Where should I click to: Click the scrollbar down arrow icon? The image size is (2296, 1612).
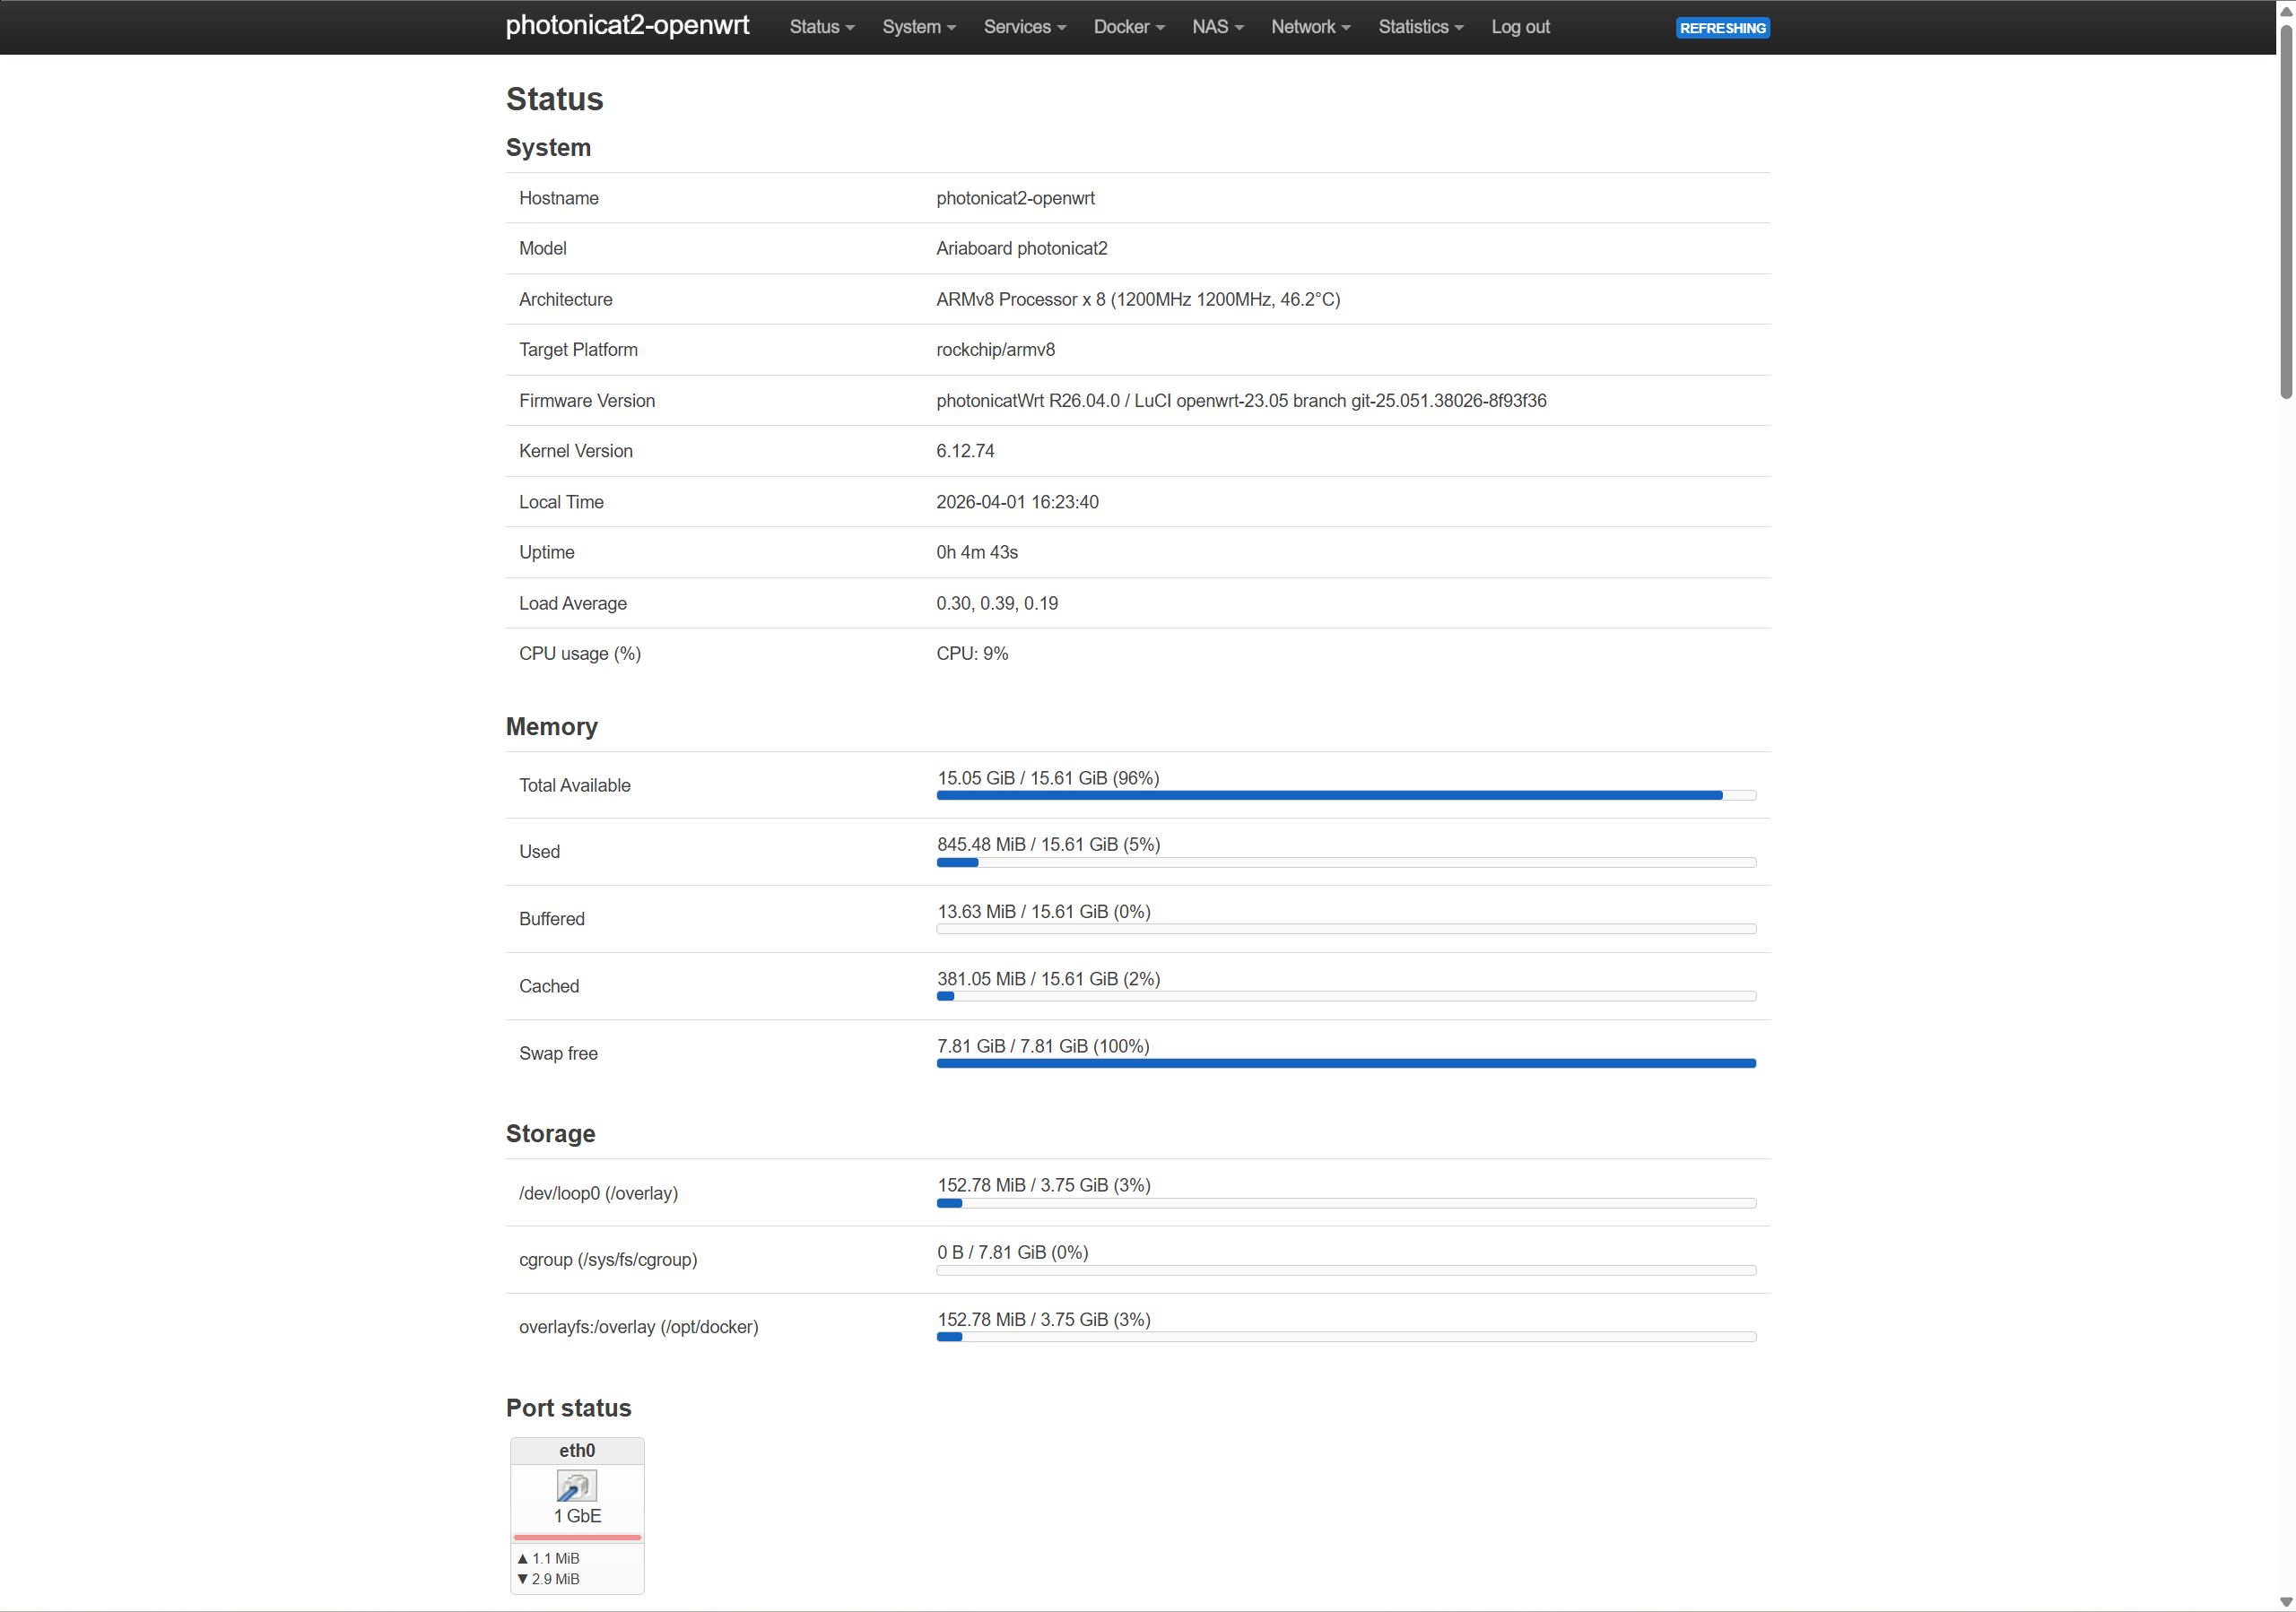(x=2287, y=1603)
